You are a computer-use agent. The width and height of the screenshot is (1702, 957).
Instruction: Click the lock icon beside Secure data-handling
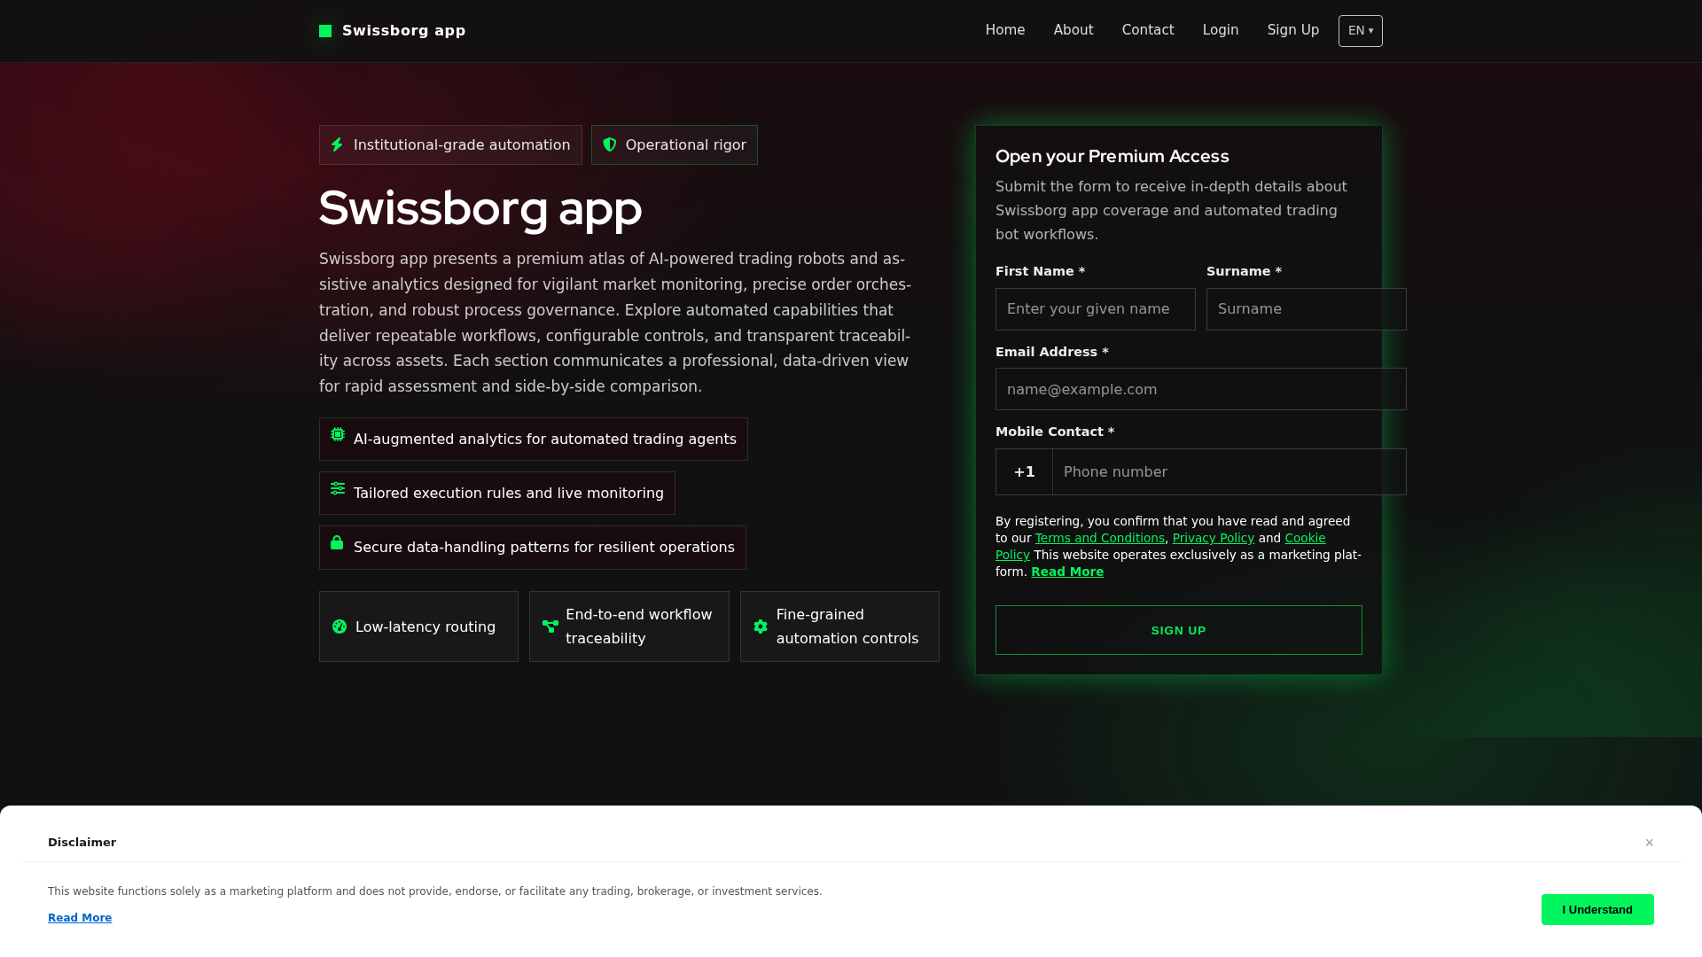tap(337, 542)
